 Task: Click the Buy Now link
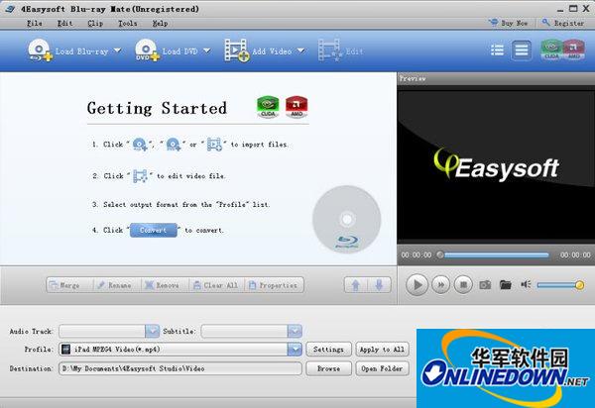coord(509,23)
